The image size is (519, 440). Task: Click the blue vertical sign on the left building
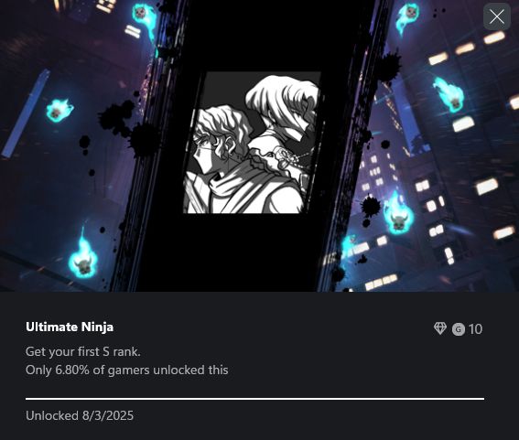pos(26,113)
